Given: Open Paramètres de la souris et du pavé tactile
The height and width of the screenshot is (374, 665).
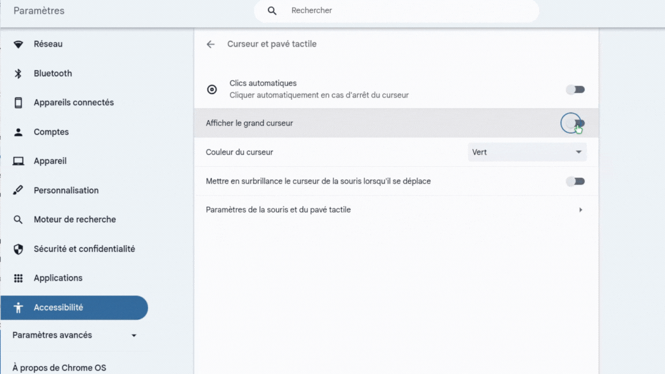Looking at the screenshot, I should pos(278,210).
